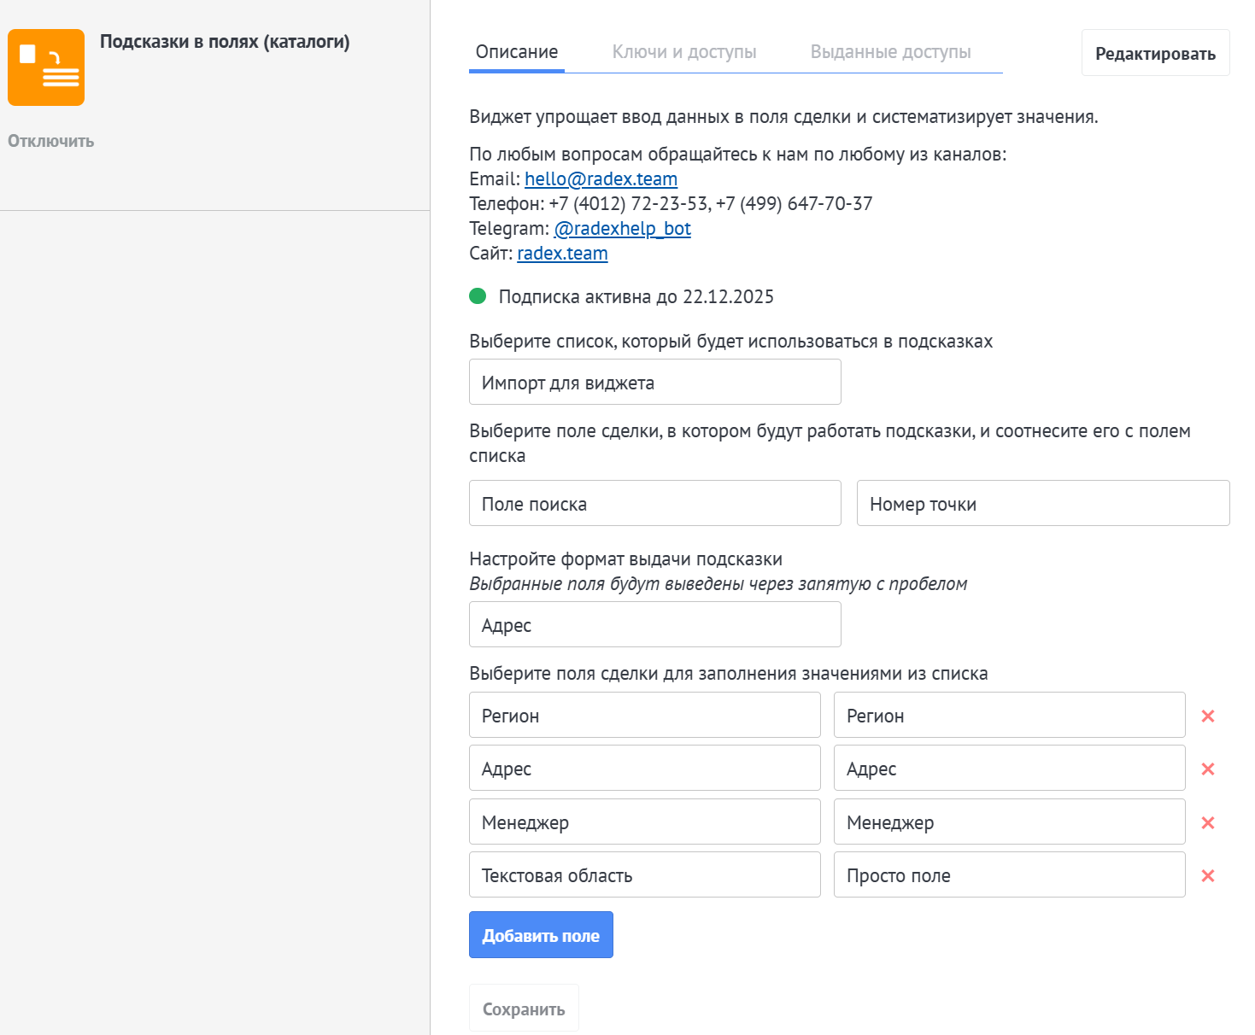Open the hello@radex.team email link
The image size is (1255, 1035).
[601, 179]
